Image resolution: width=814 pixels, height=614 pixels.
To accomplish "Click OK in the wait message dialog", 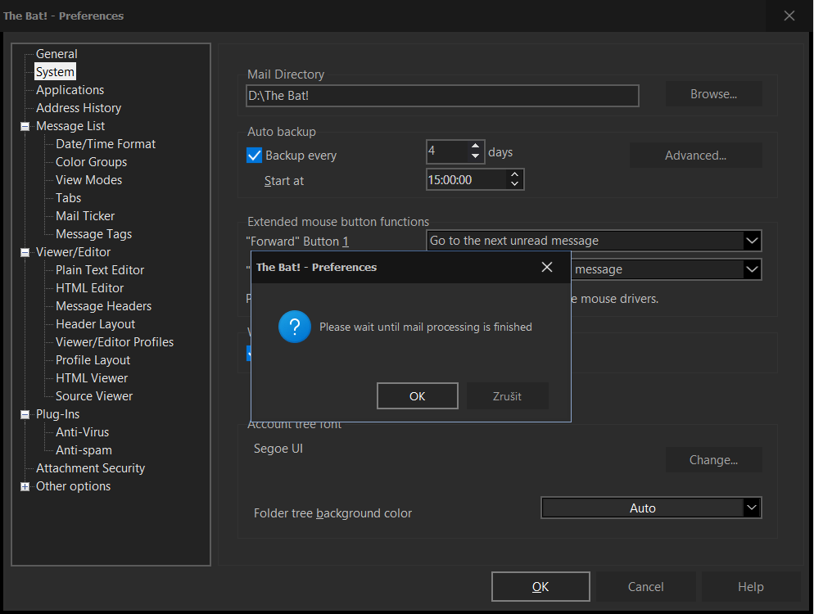I will pos(418,396).
